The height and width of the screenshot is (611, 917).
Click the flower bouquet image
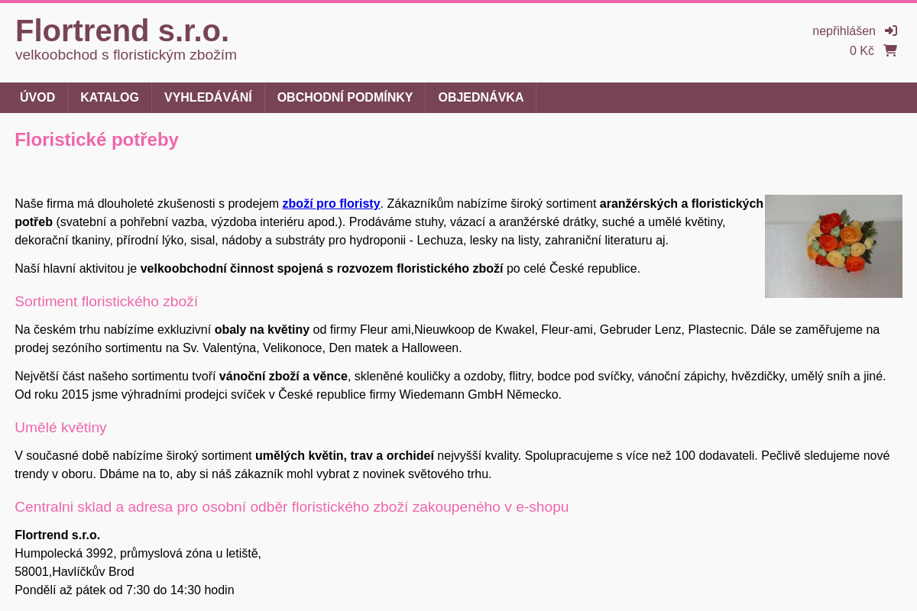[834, 246]
